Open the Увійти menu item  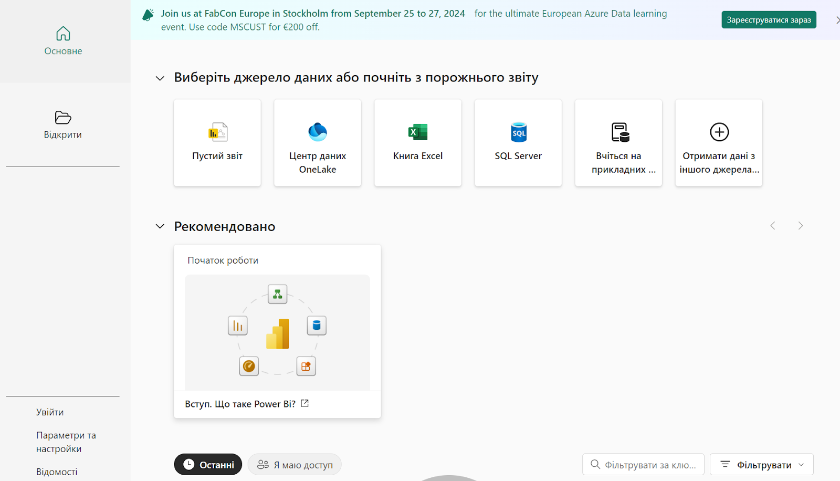50,412
